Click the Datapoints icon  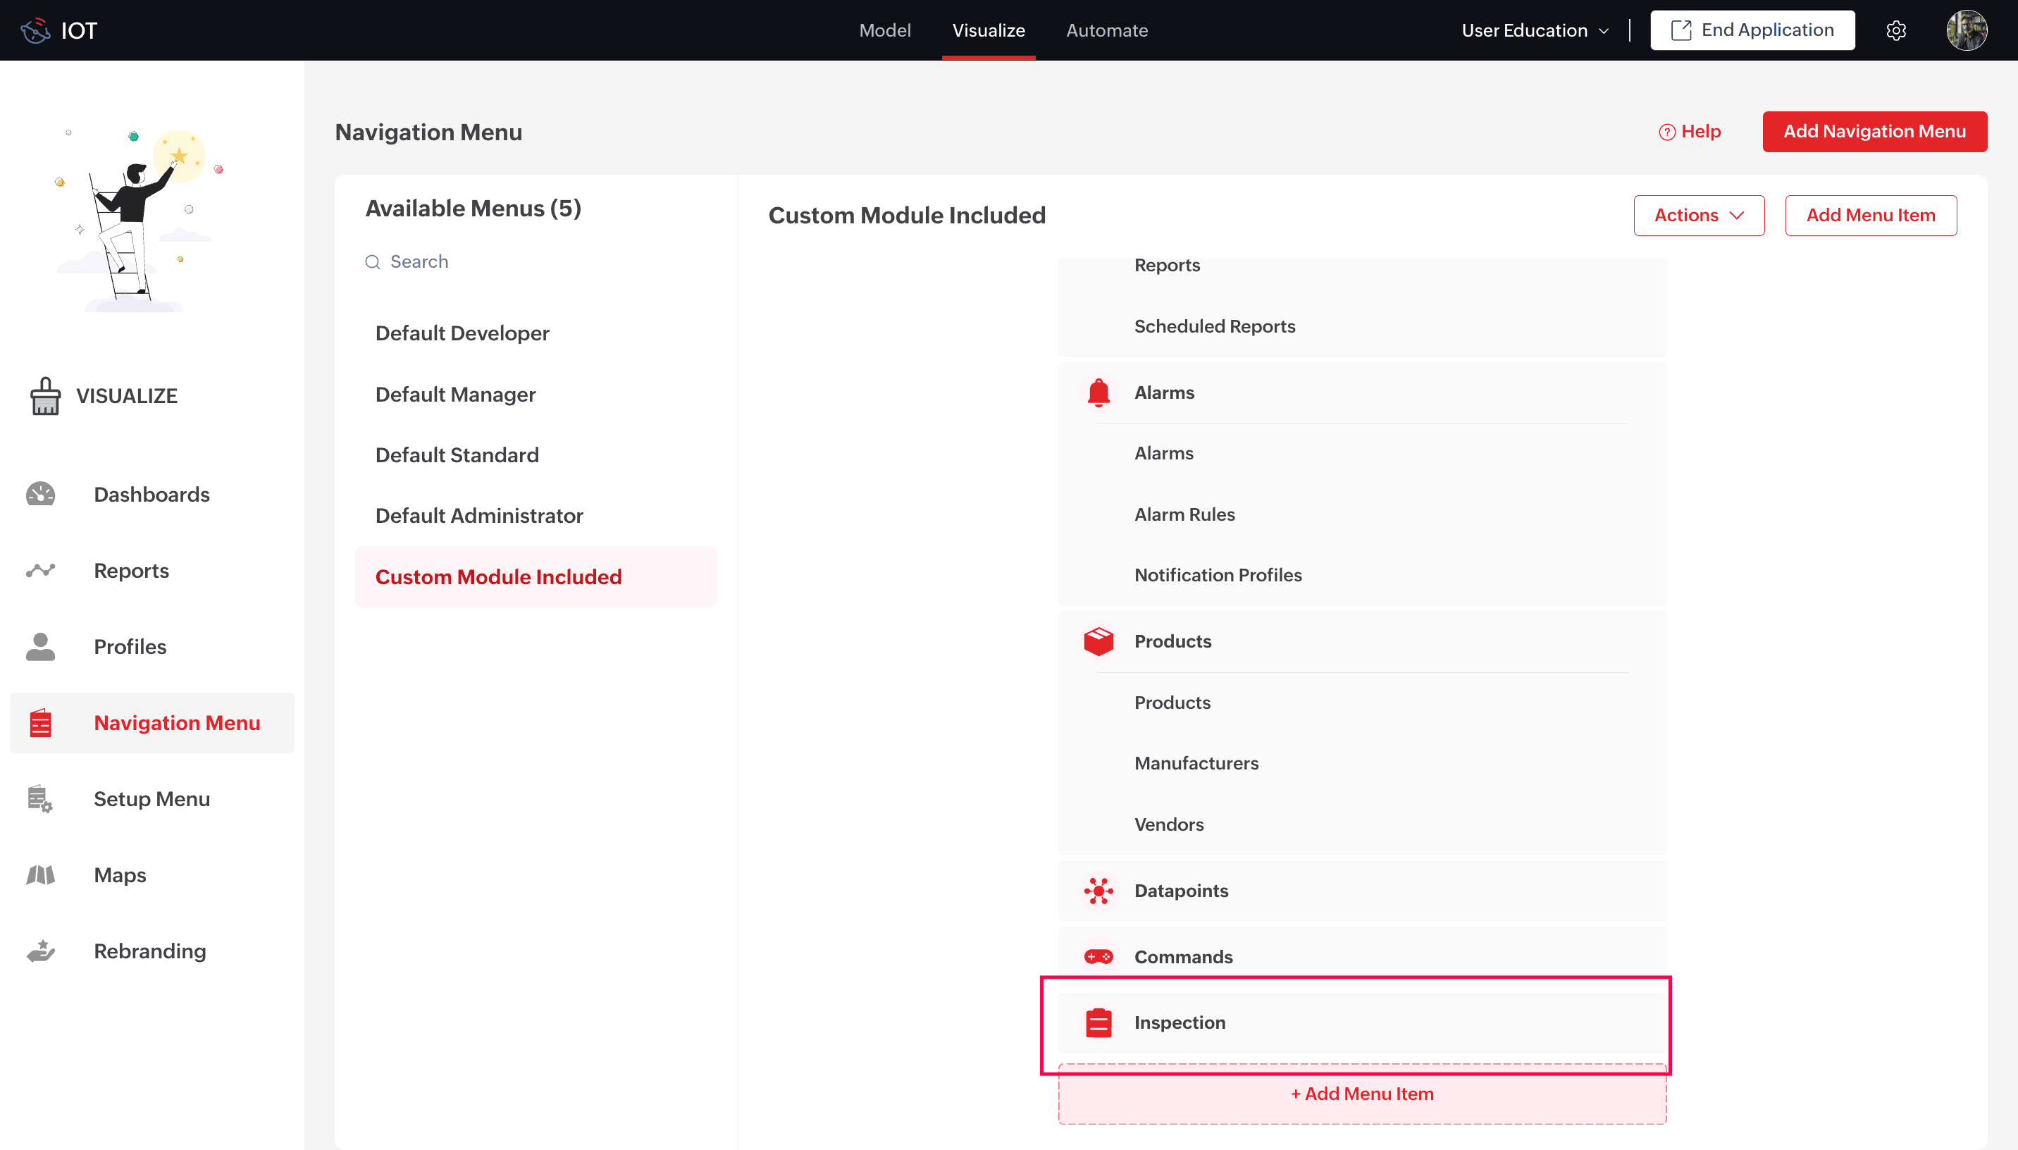click(1098, 891)
